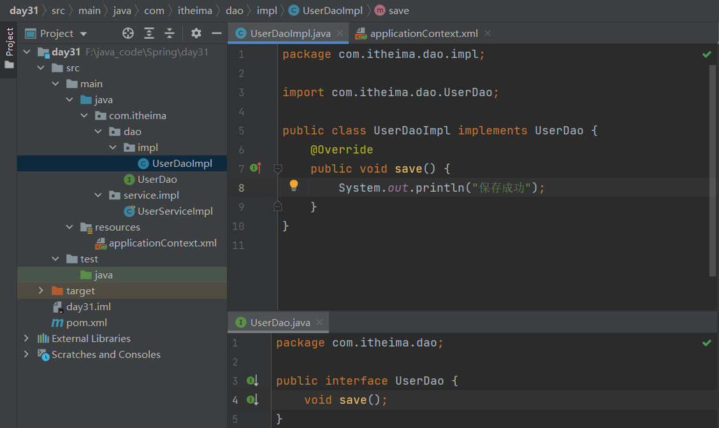Close the UserDaoImpl.java tab
This screenshot has width=719, height=428.
340,33
